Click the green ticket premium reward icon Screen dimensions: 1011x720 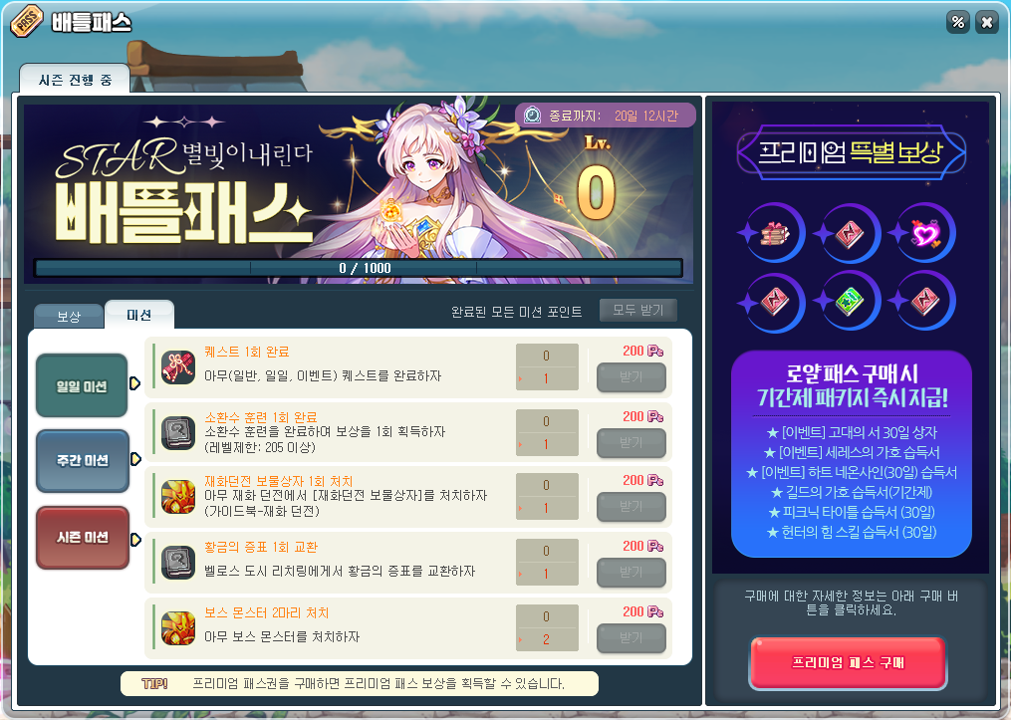(x=850, y=302)
